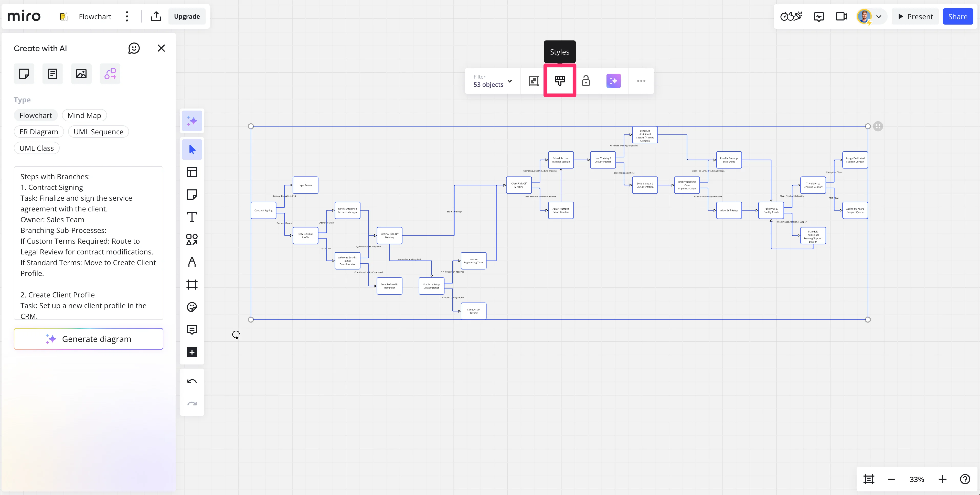This screenshot has width=980, height=495.
Task: Select the Flowchart diagram type
Action: [36, 115]
